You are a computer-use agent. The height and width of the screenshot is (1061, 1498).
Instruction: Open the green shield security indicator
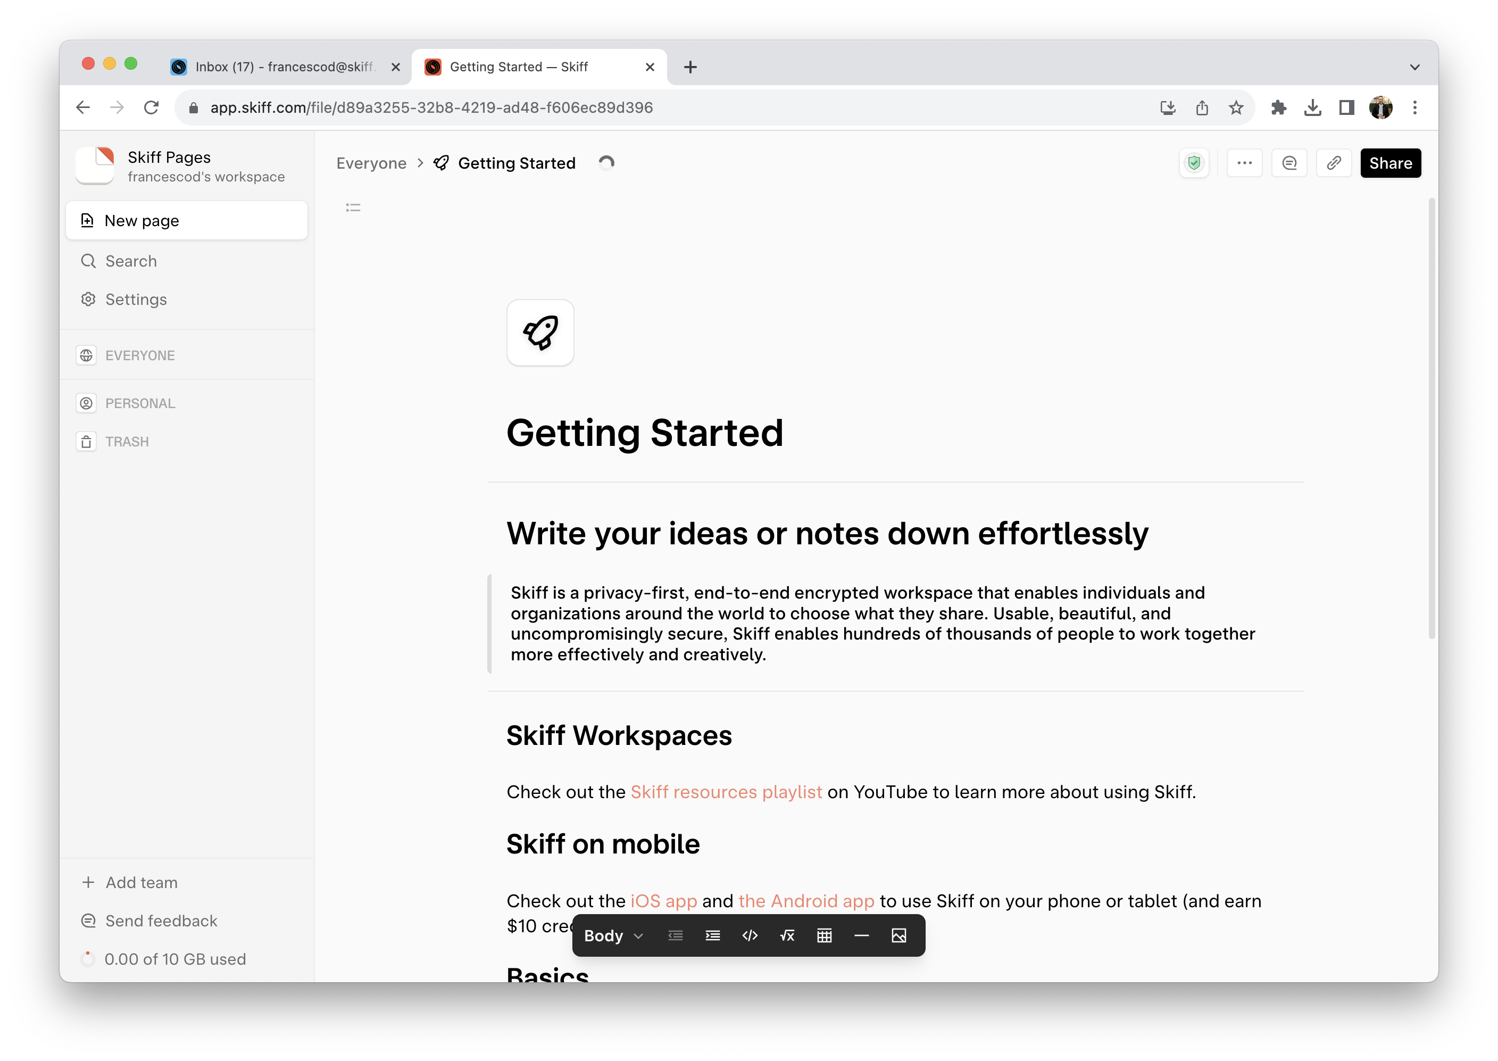pyautogui.click(x=1194, y=163)
